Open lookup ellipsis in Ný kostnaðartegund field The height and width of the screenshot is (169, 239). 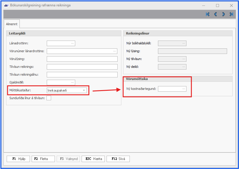point(184,89)
